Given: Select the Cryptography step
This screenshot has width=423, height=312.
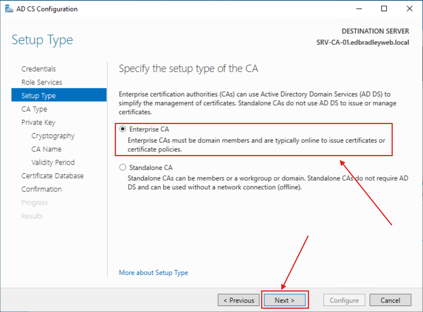Looking at the screenshot, I should [x=53, y=135].
